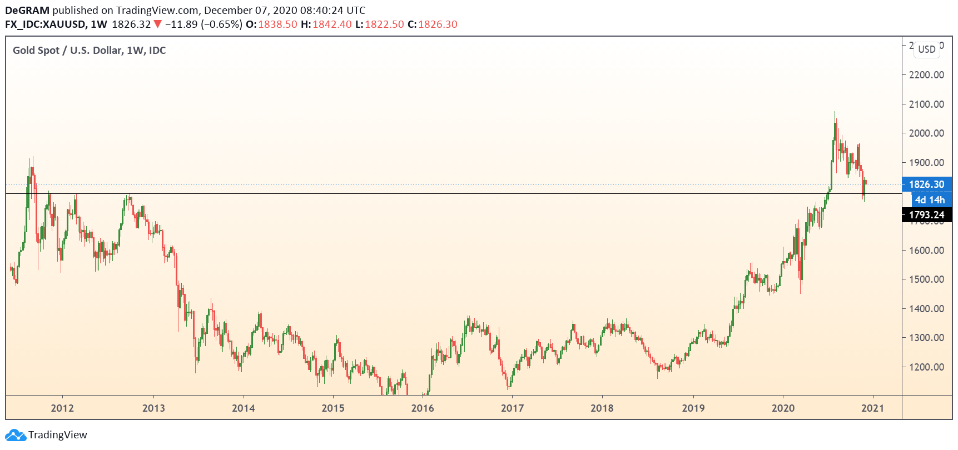Click the Gold Spot / U.S. Dollar chart title
This screenshot has width=958, height=450.
[x=89, y=51]
